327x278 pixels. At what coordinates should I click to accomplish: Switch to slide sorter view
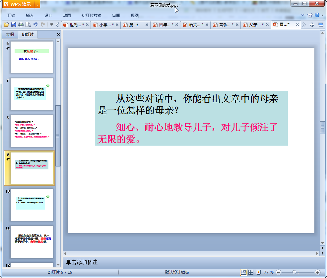pyautogui.click(x=251, y=272)
